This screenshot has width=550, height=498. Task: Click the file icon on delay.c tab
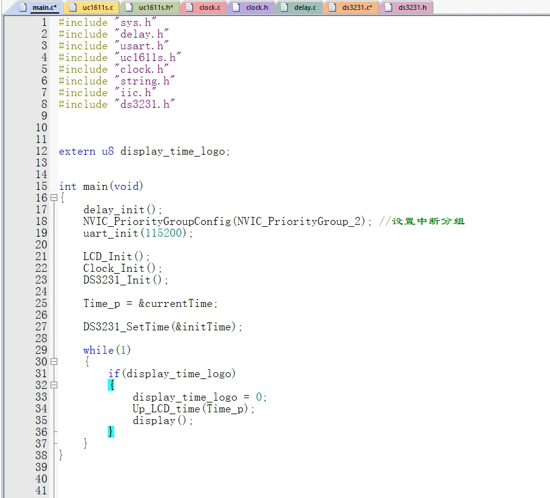click(284, 7)
